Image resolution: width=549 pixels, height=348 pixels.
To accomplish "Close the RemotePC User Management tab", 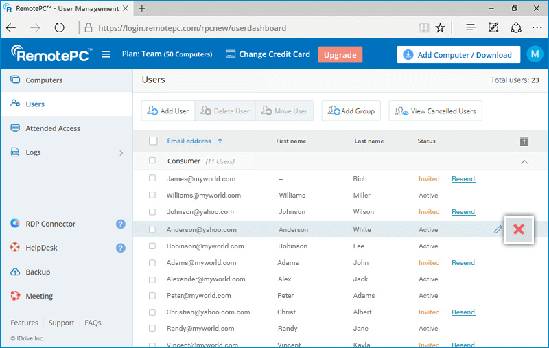I will pos(125,8).
